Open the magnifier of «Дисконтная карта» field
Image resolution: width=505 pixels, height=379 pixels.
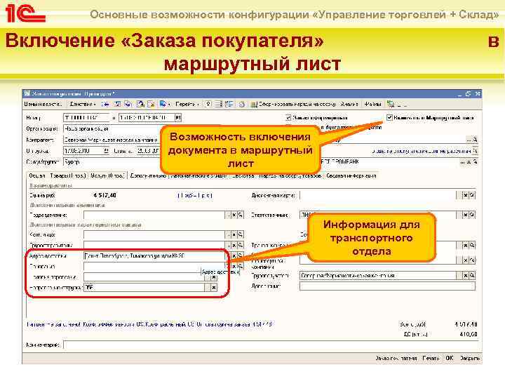click(472, 195)
